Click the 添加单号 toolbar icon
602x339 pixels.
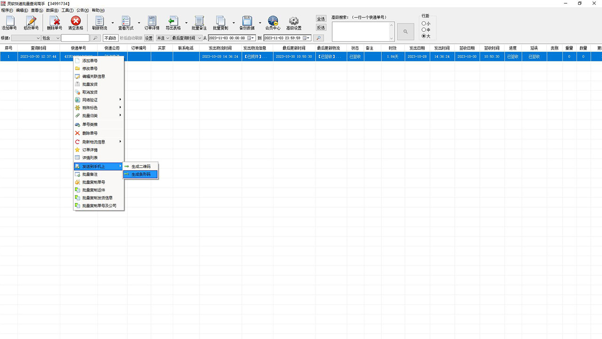(x=9, y=22)
